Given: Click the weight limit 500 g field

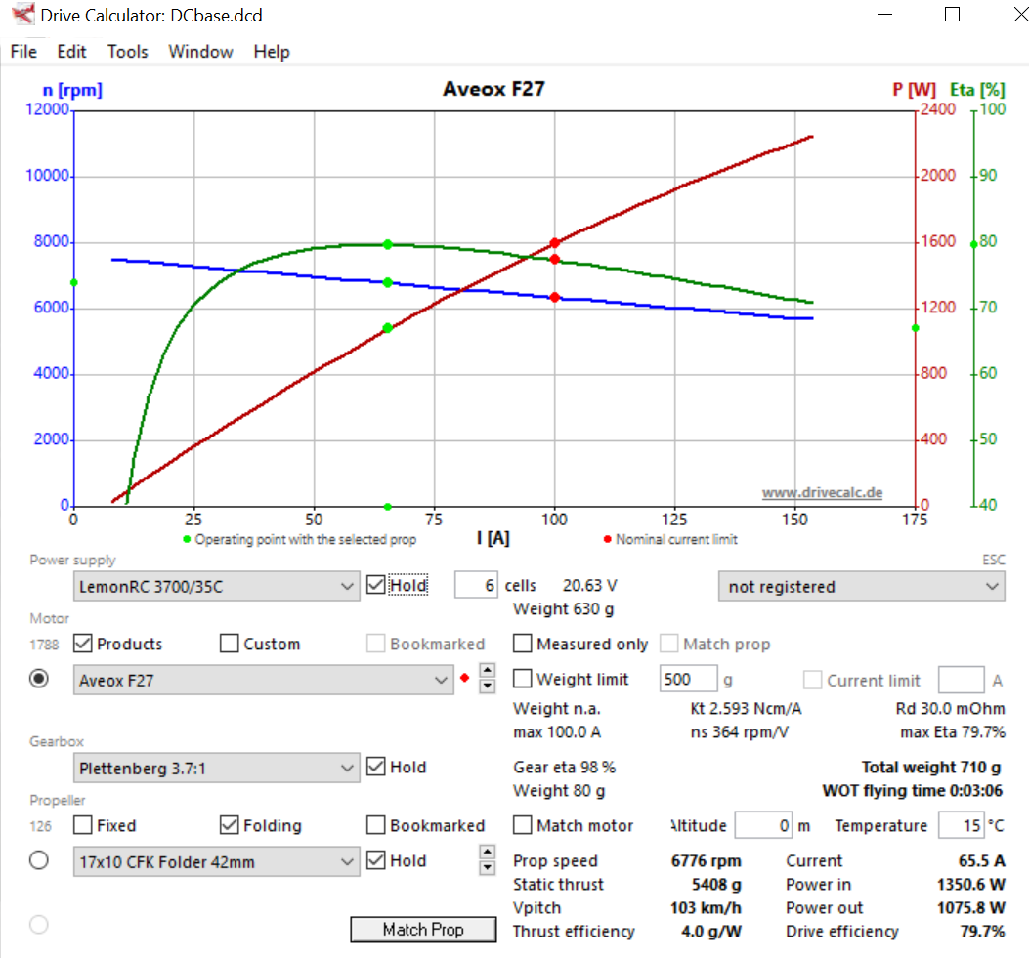Looking at the screenshot, I should pyautogui.click(x=688, y=679).
